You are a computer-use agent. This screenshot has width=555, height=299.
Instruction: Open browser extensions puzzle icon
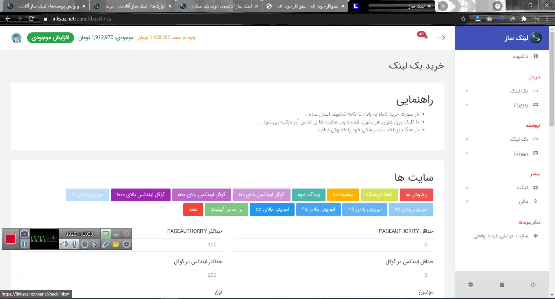[x=524, y=19]
